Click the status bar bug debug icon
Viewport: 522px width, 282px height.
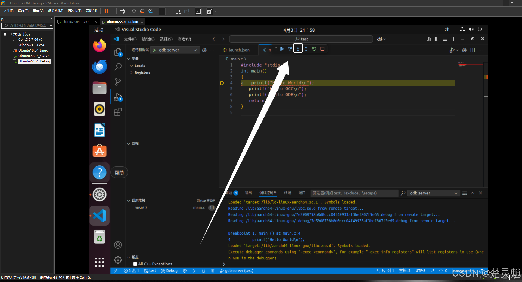[x=203, y=271]
